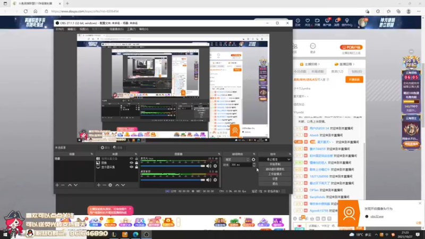Screen dimensions: 425x239
Task: Open the OBS File menu
Action: (x=59, y=29)
